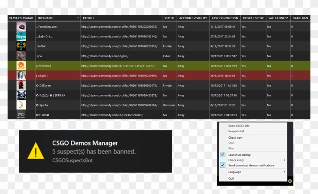Open ]TheMentra's profile URL
318x194 pixels.
(x=118, y=66)
